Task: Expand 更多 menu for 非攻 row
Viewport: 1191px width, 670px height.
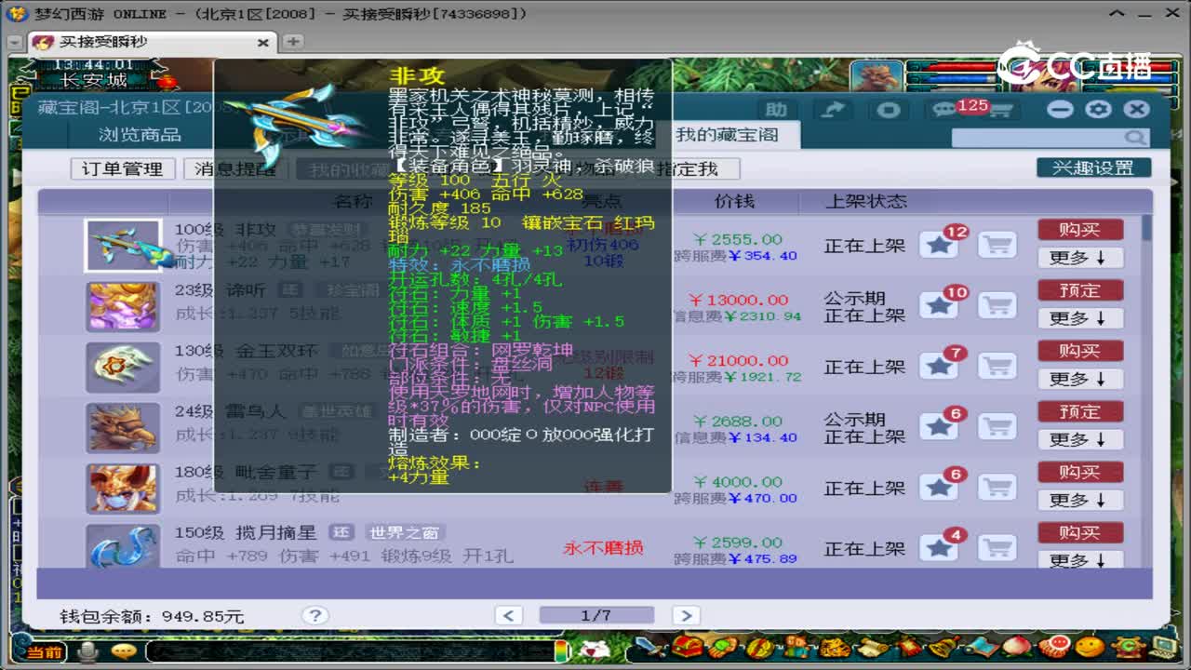Action: 1080,258
